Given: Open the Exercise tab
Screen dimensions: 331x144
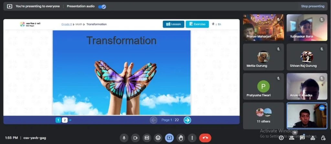Looking at the screenshot, I should (x=197, y=24).
